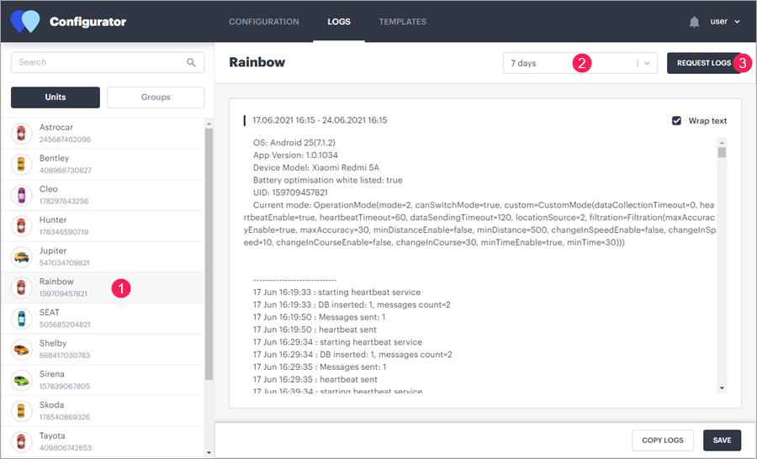Select the Astrocar unit name
Image resolution: width=757 pixels, height=459 pixels.
pos(56,128)
